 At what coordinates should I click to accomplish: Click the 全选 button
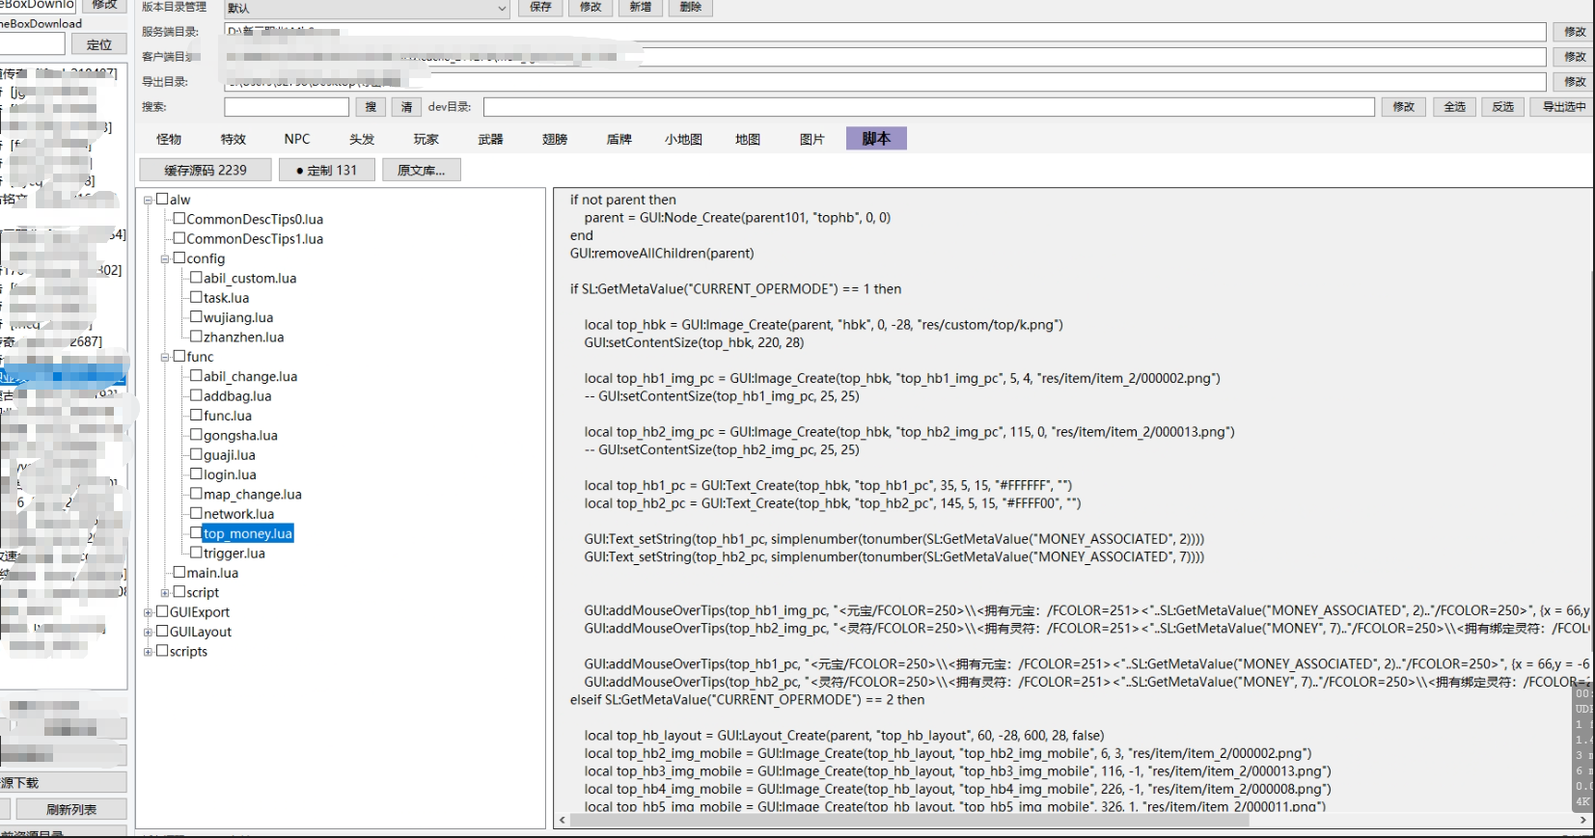click(1454, 107)
